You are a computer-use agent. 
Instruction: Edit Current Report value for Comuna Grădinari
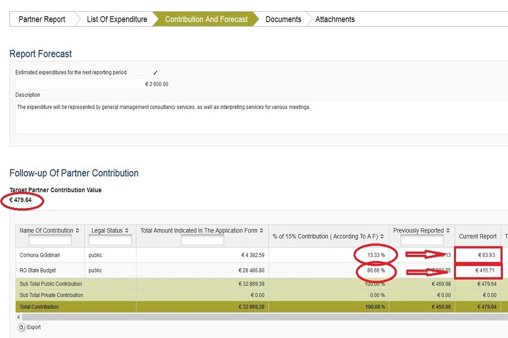click(x=478, y=255)
